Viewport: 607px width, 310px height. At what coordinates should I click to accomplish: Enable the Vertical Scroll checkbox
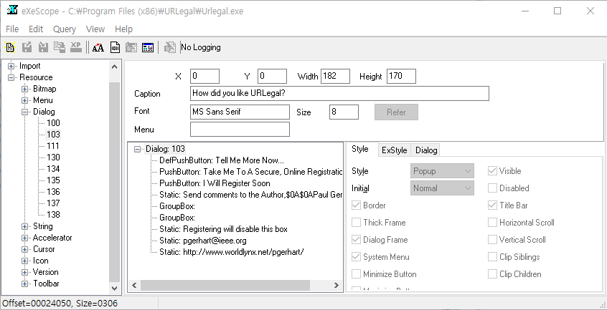click(492, 240)
